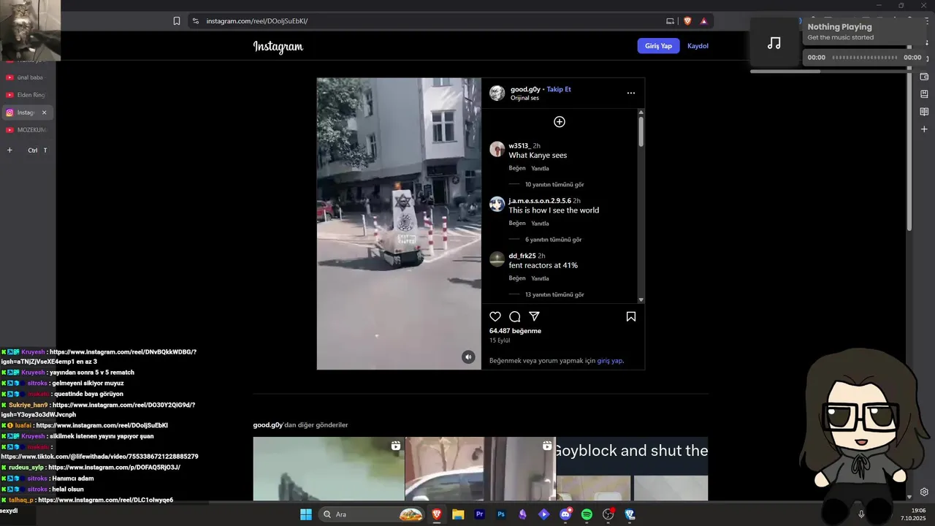The width and height of the screenshot is (935, 526).
Task: Switch to the ünal baba tab
Action: 26,77
